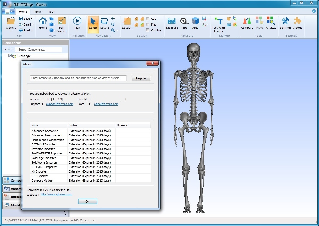The height and width of the screenshot is (226, 319).
Task: Open the support@glovius.com link
Action: tap(60, 104)
